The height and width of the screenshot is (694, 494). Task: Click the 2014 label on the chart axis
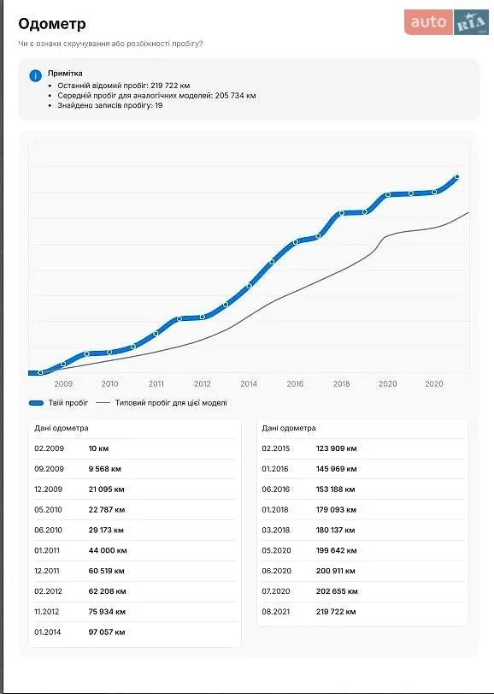pyautogui.click(x=249, y=384)
